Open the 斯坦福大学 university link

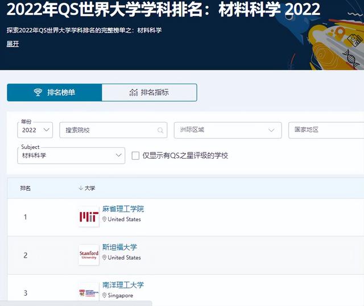[120, 247]
